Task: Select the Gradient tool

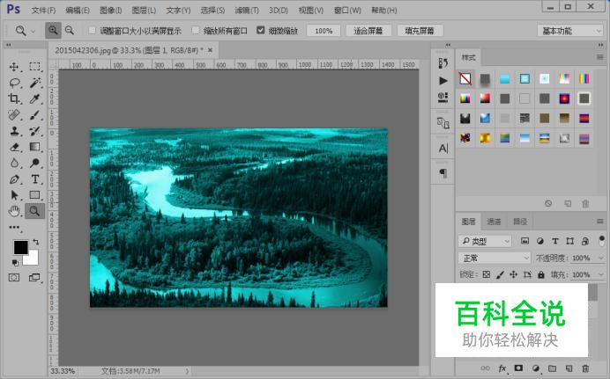Action: 34,147
